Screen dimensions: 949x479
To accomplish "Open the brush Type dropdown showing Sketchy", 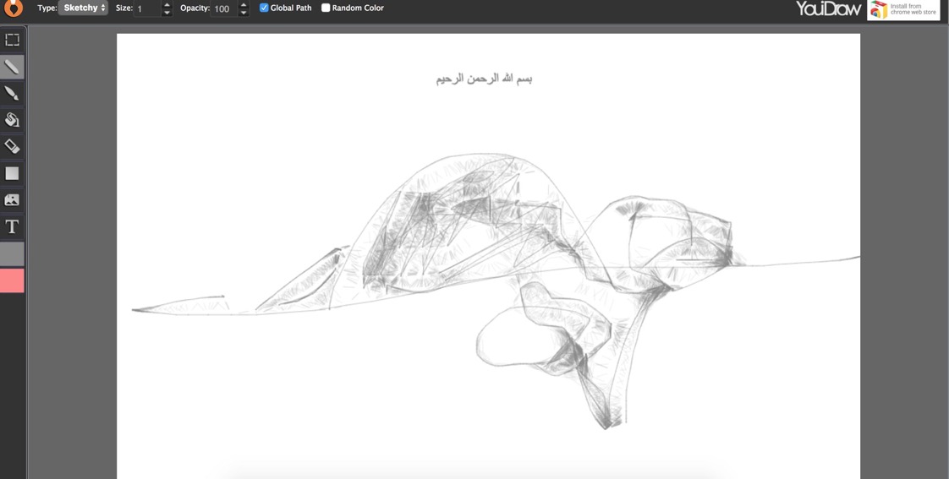I will (84, 8).
